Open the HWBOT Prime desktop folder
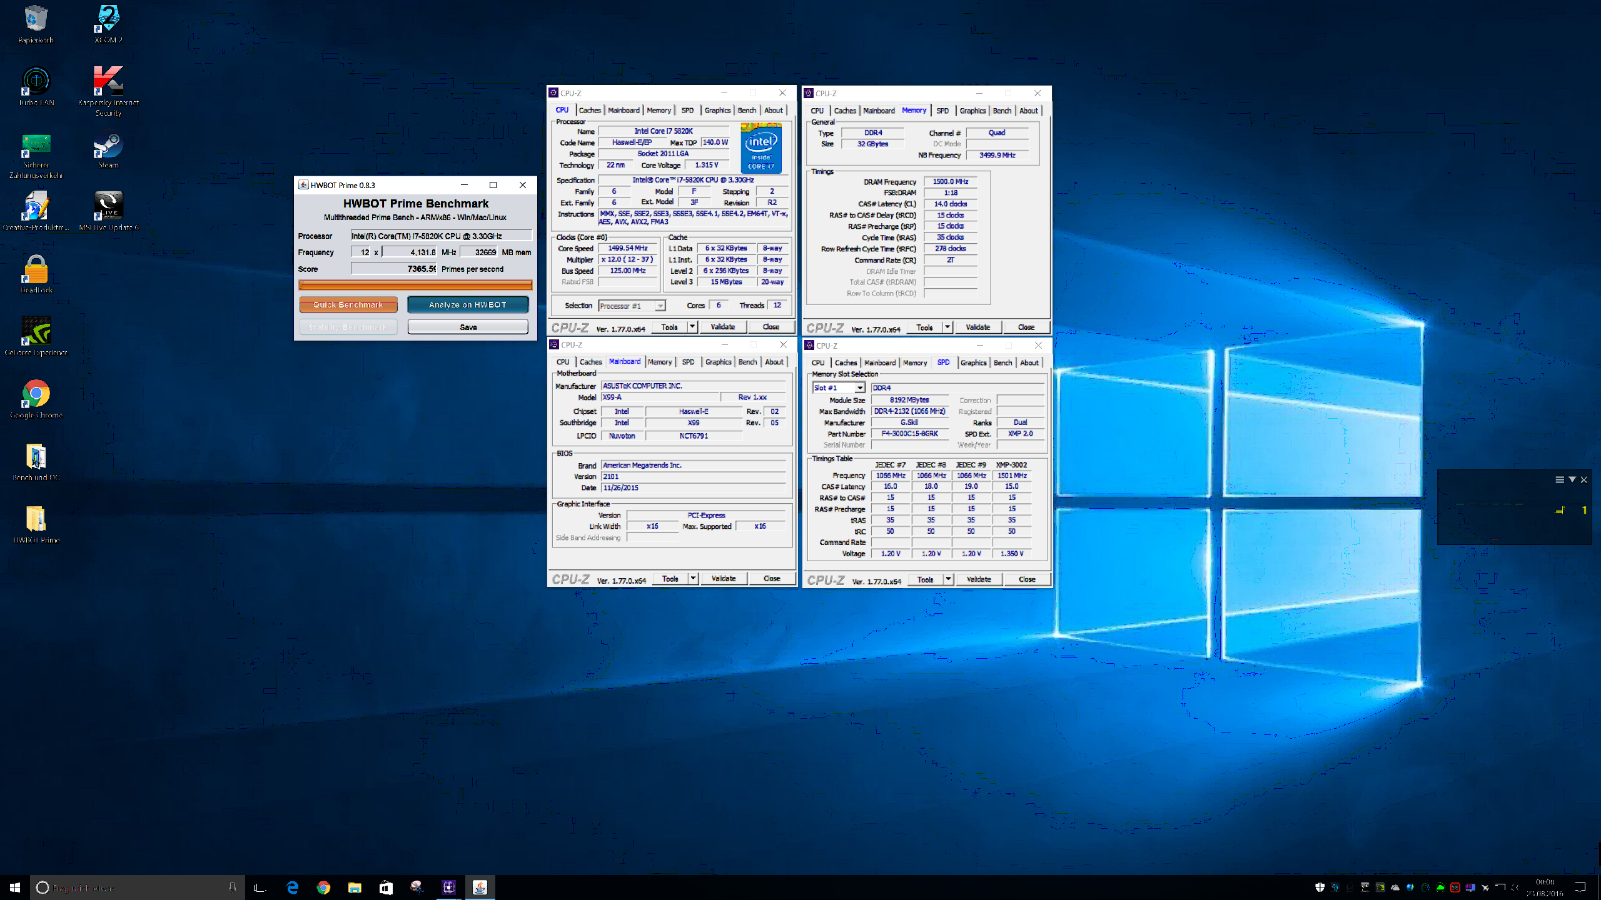The width and height of the screenshot is (1601, 900). tap(36, 524)
